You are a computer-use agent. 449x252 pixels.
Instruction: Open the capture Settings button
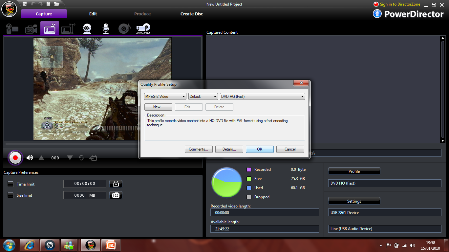pyautogui.click(x=354, y=201)
